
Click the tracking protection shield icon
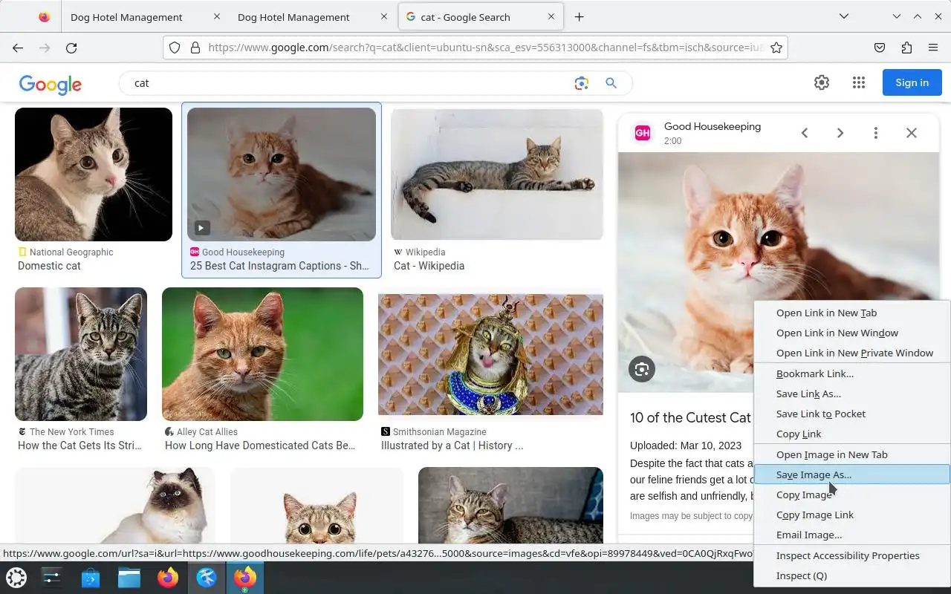point(175,48)
